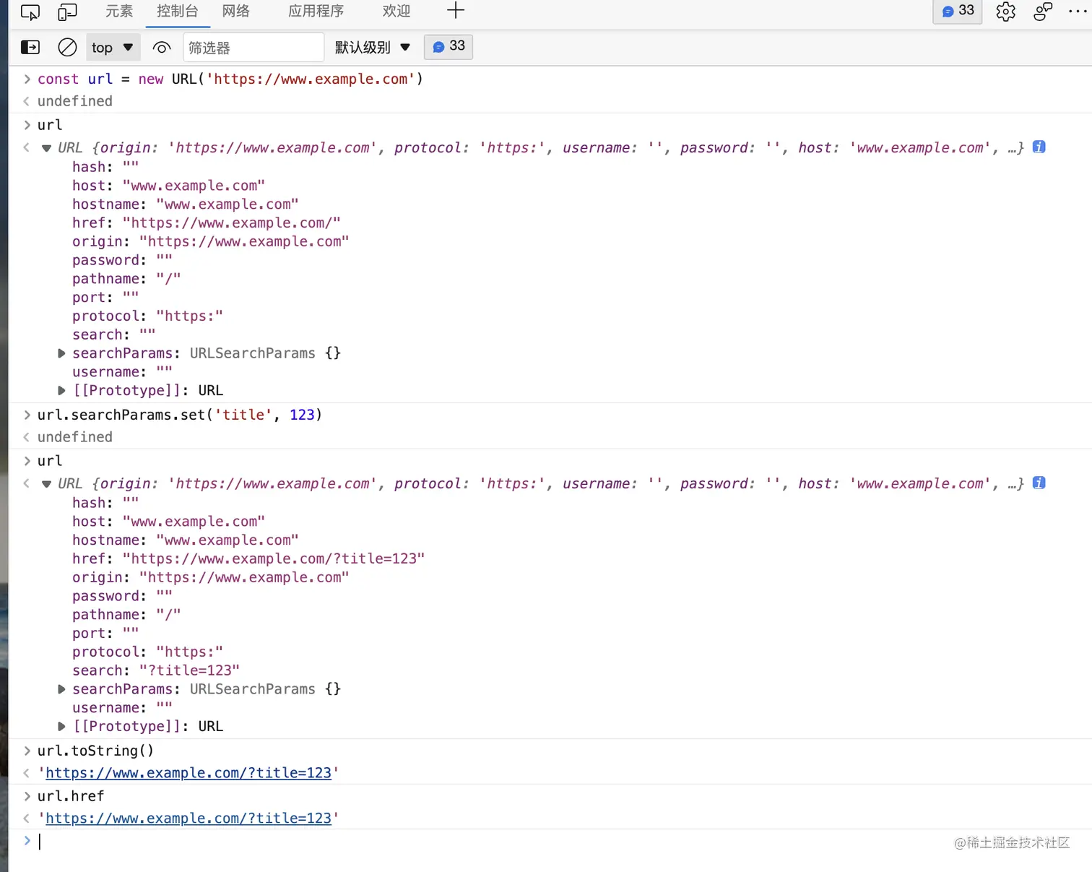
Task: Toggle device emulation icon
Action: [x=67, y=12]
